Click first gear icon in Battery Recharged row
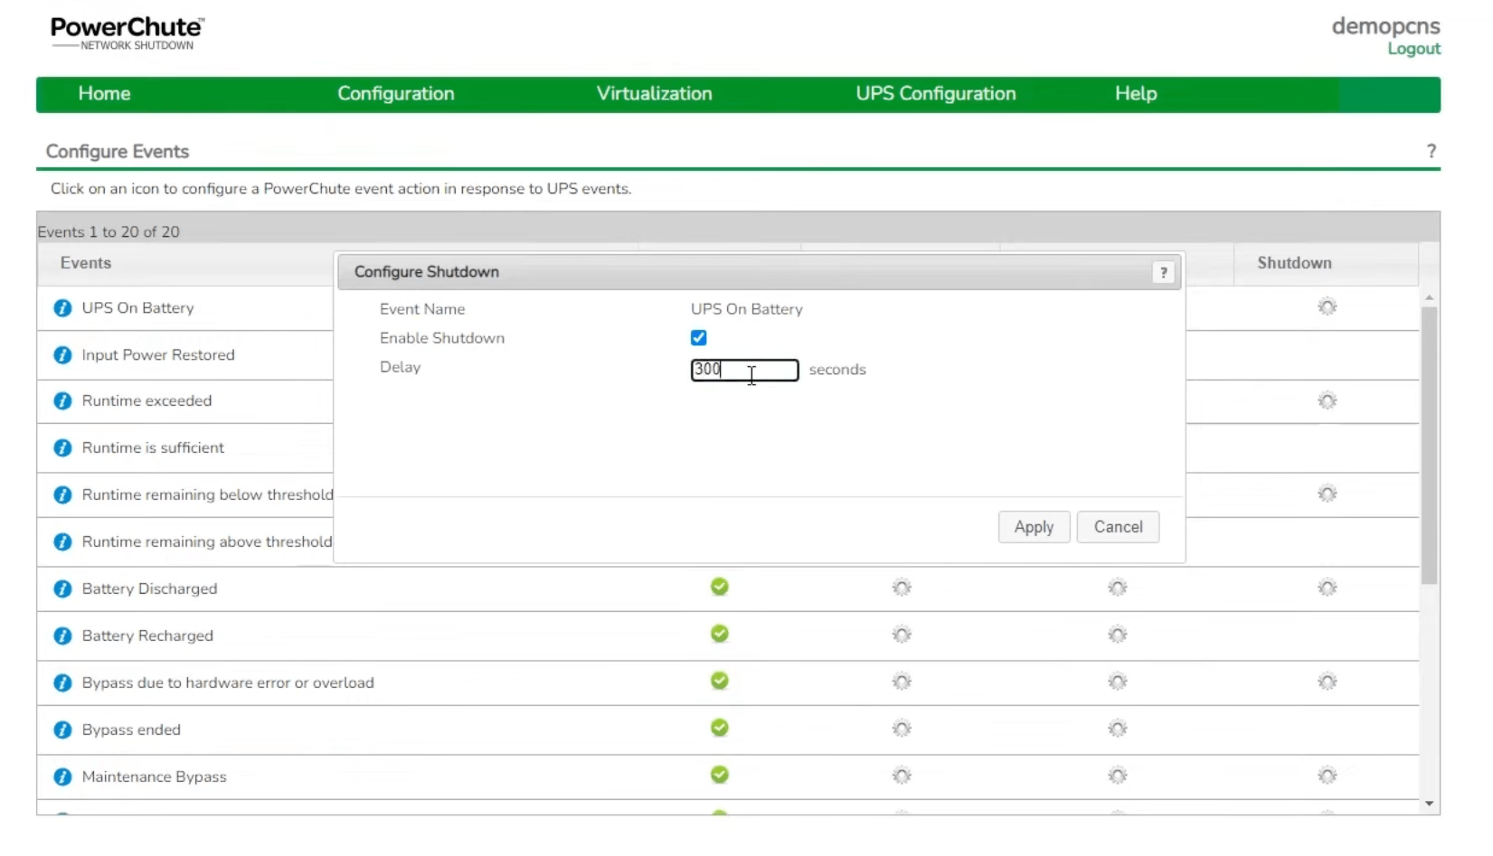 point(902,635)
